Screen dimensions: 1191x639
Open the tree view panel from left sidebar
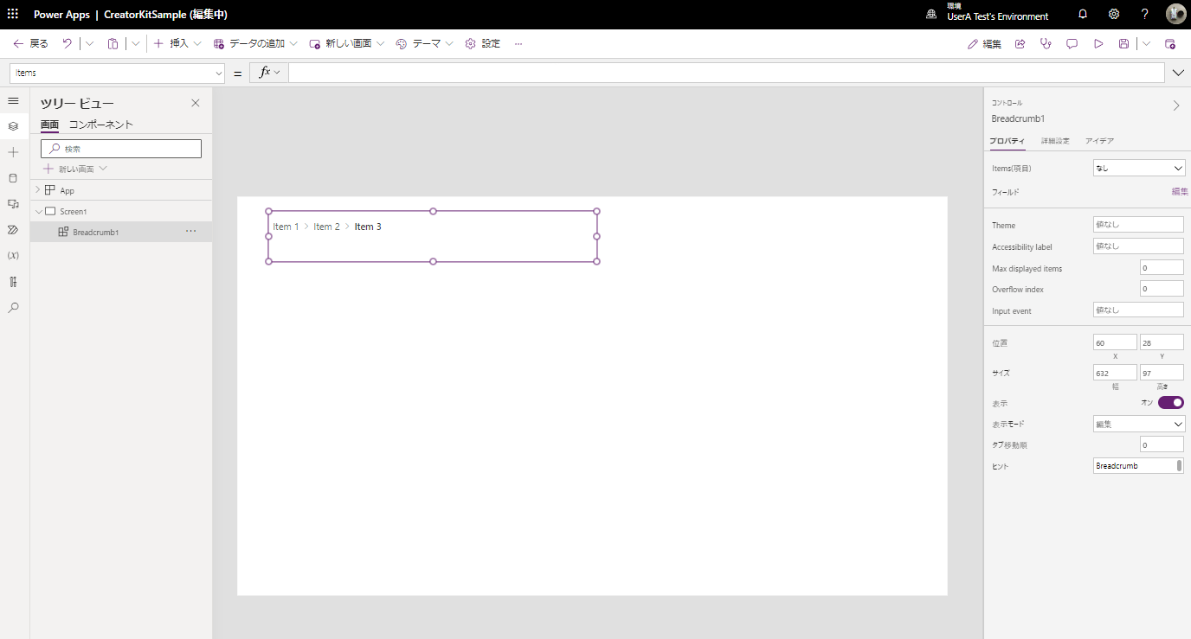click(x=13, y=126)
